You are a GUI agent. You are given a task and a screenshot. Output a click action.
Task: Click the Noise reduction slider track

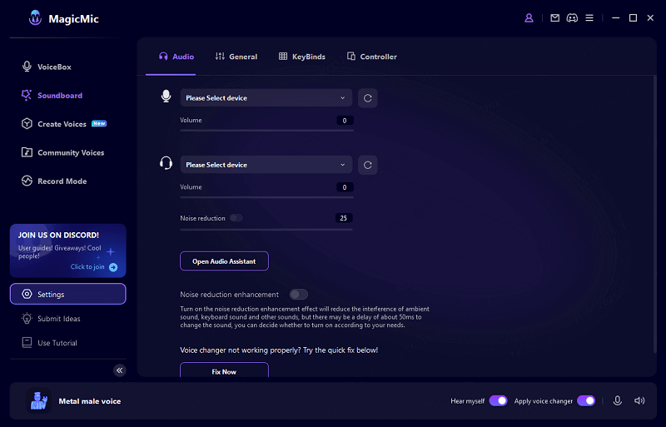[x=266, y=229]
